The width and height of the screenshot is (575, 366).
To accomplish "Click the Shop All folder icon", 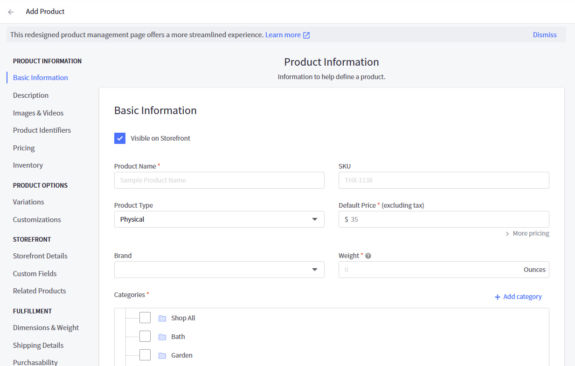I will (x=162, y=318).
